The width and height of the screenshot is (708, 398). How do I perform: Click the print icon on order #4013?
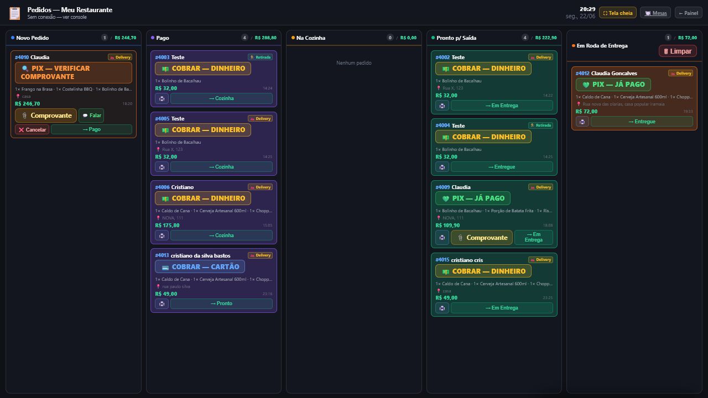point(162,303)
